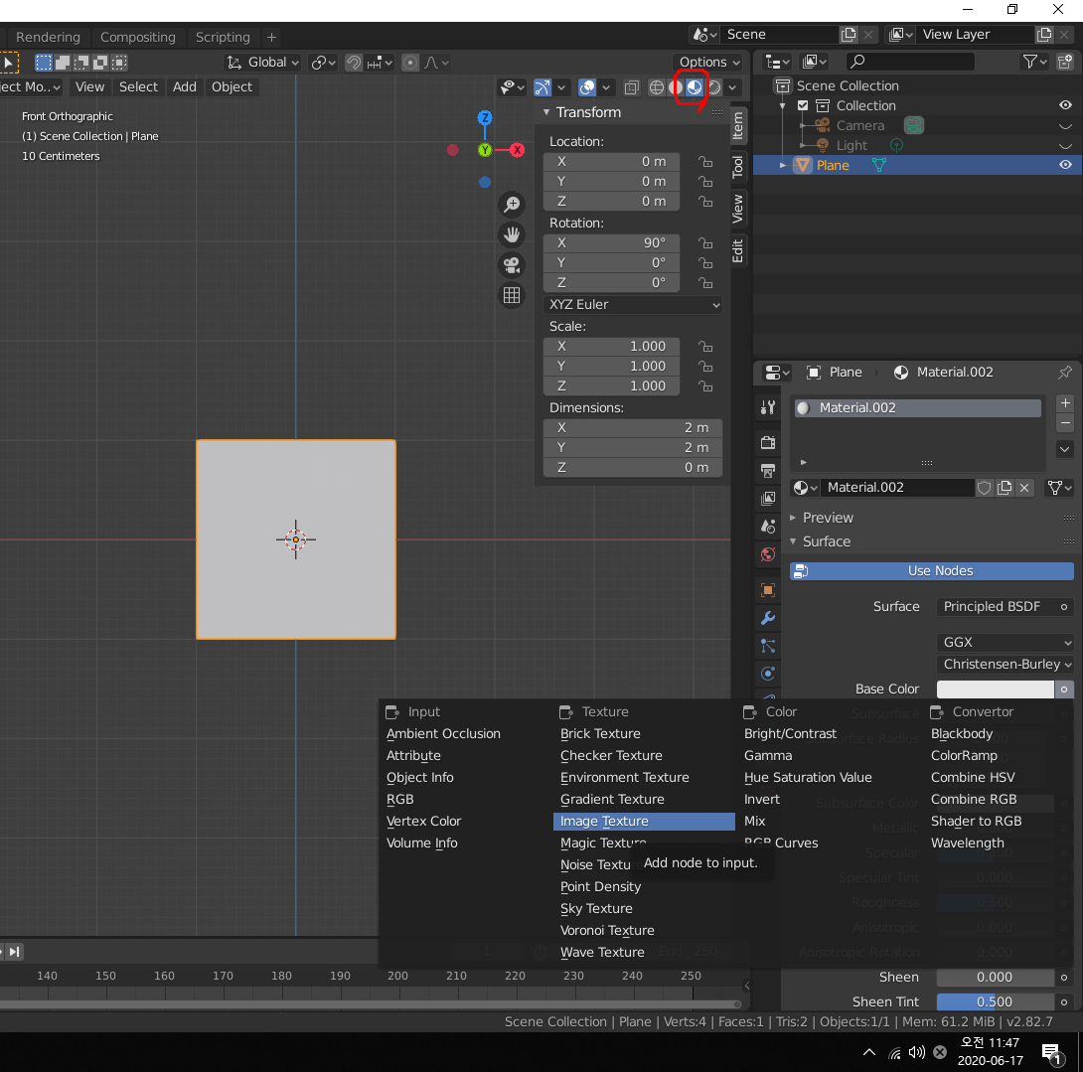Adjust Sheen Tint slider

[x=996, y=1001]
